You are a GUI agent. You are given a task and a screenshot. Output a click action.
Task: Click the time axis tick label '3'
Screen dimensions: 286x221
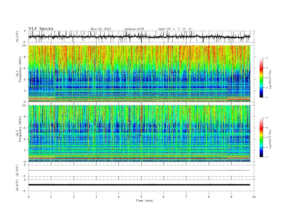click(x=96, y=197)
